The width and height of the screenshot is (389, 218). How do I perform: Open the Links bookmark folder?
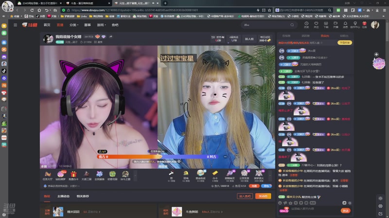click(x=82, y=16)
